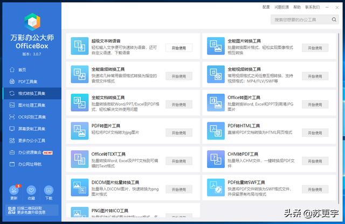Viewport: 345px width, 224px height.
Task: Select 格式转换工具集 in the sidebar
Action: pyautogui.click(x=32, y=94)
